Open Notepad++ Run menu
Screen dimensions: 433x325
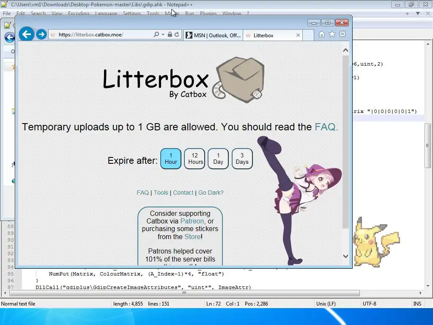pos(189,13)
